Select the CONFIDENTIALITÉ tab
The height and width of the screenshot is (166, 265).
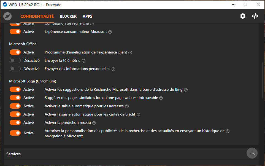(37, 16)
